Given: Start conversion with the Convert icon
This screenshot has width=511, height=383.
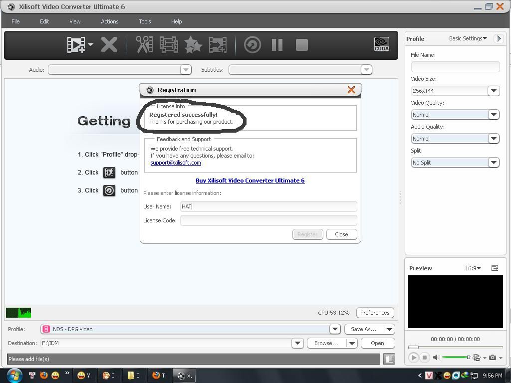Looking at the screenshot, I should [253, 44].
